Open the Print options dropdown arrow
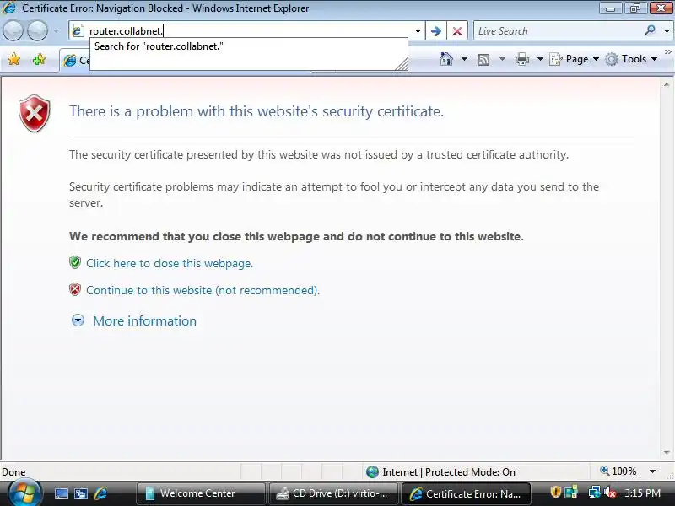675x506 pixels. click(x=540, y=59)
